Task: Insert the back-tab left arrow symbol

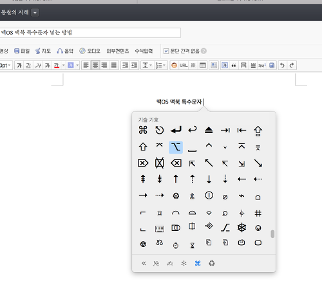Action: pos(241,130)
